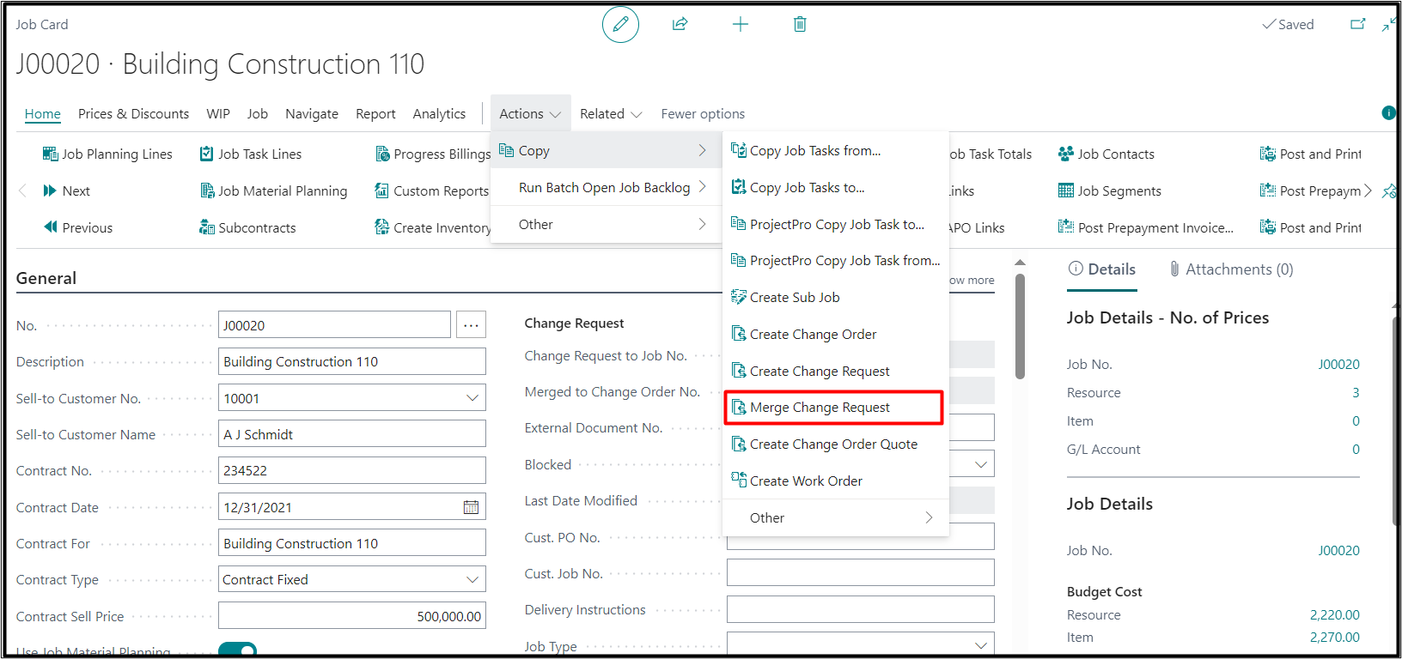Expand Run Batch Open Job Backlog
The height and width of the screenshot is (659, 1402).
[x=606, y=187]
